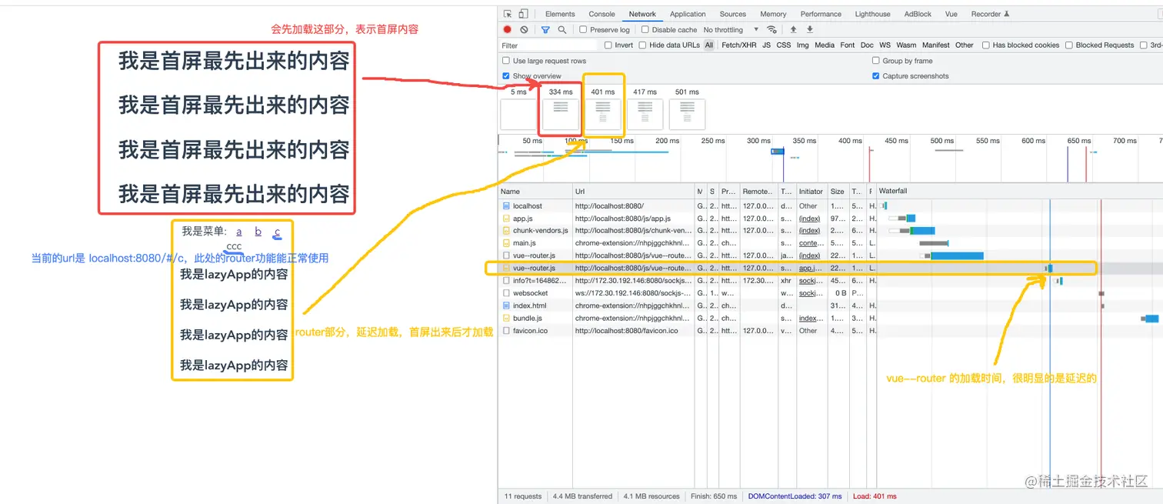Check the Hide data URLs checkbox

point(643,45)
